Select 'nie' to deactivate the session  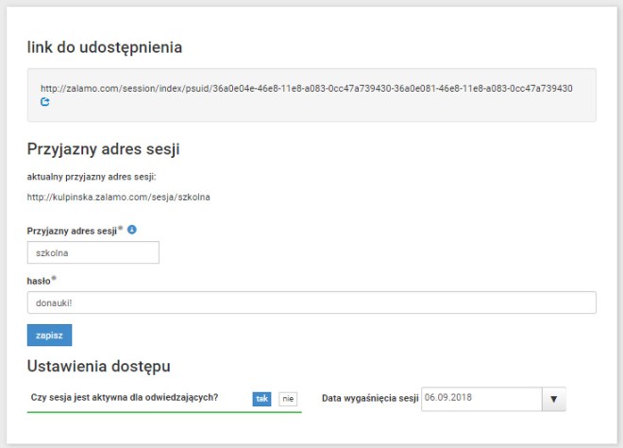288,399
